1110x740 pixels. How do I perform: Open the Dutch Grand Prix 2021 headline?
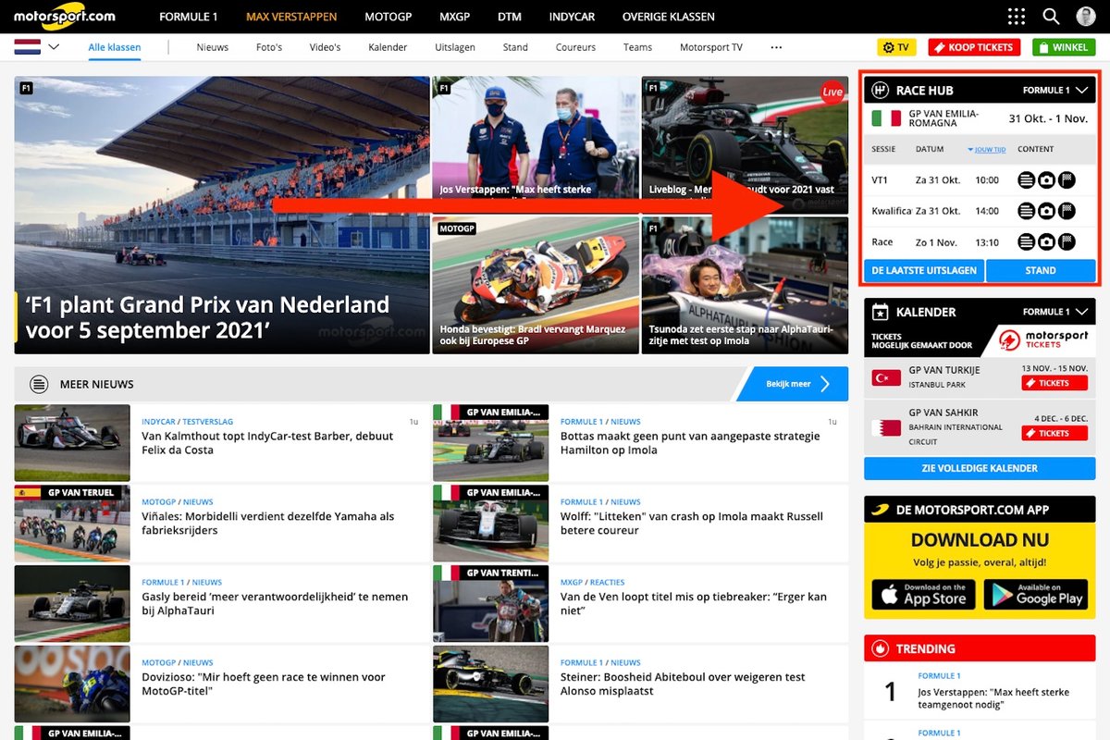(207, 317)
